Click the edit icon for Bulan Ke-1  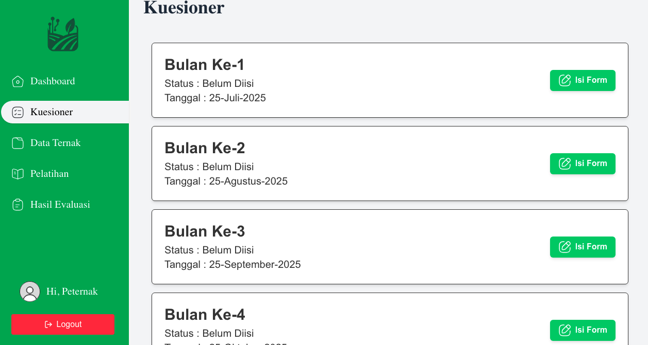pyautogui.click(x=565, y=80)
